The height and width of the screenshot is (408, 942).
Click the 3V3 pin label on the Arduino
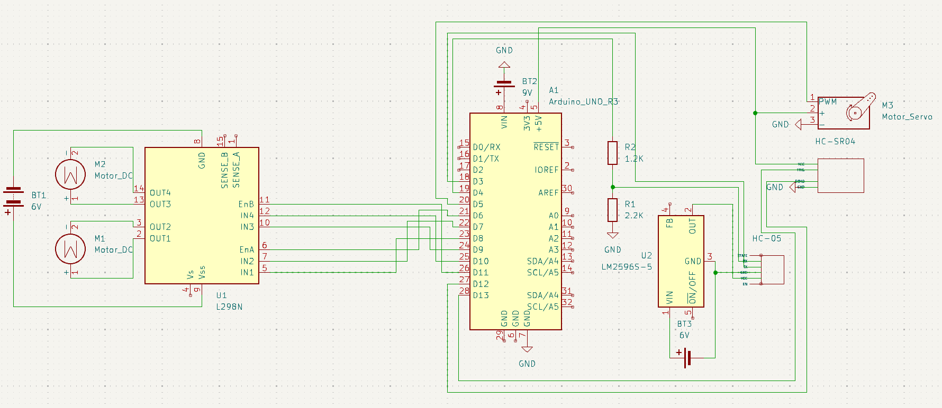(527, 123)
